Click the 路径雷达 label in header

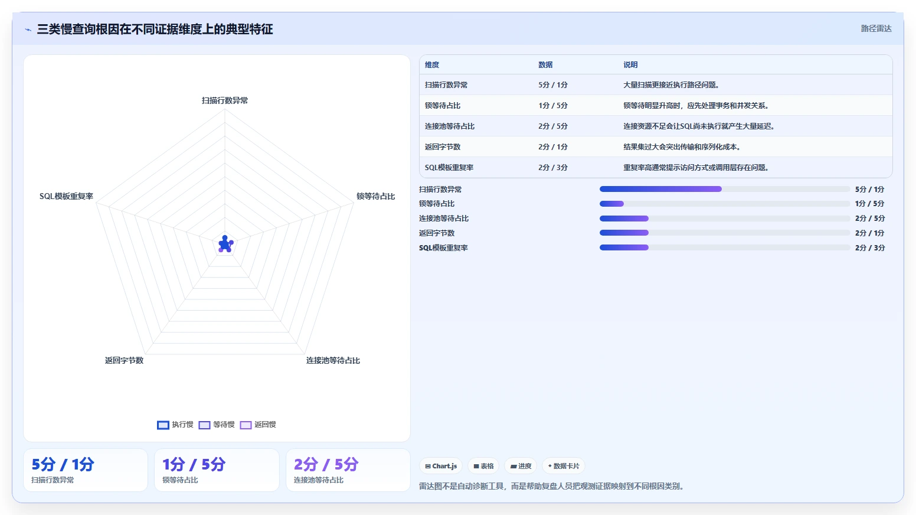click(876, 28)
